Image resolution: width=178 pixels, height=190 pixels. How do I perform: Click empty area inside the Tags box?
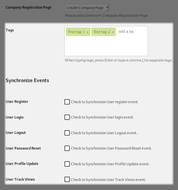(x=106, y=47)
